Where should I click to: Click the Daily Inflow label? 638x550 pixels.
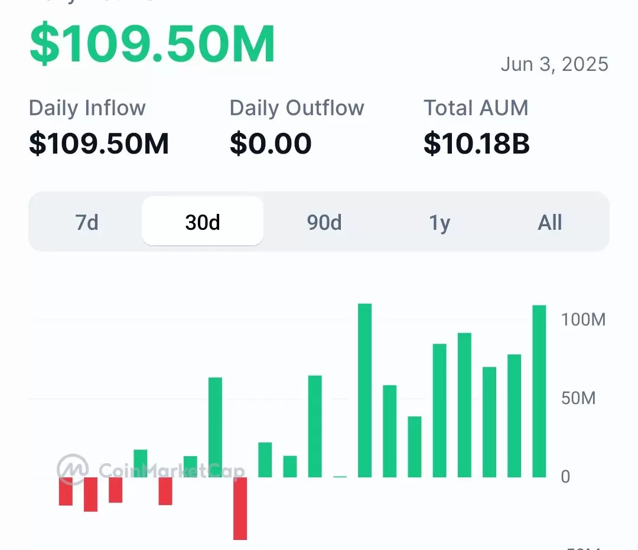tap(87, 108)
